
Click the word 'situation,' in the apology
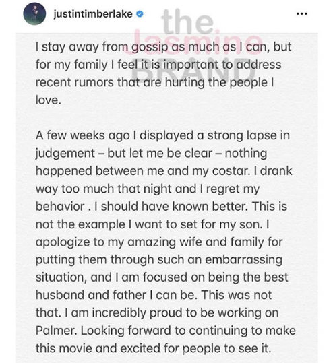61,277
